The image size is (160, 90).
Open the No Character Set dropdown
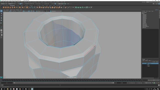tap(132, 83)
